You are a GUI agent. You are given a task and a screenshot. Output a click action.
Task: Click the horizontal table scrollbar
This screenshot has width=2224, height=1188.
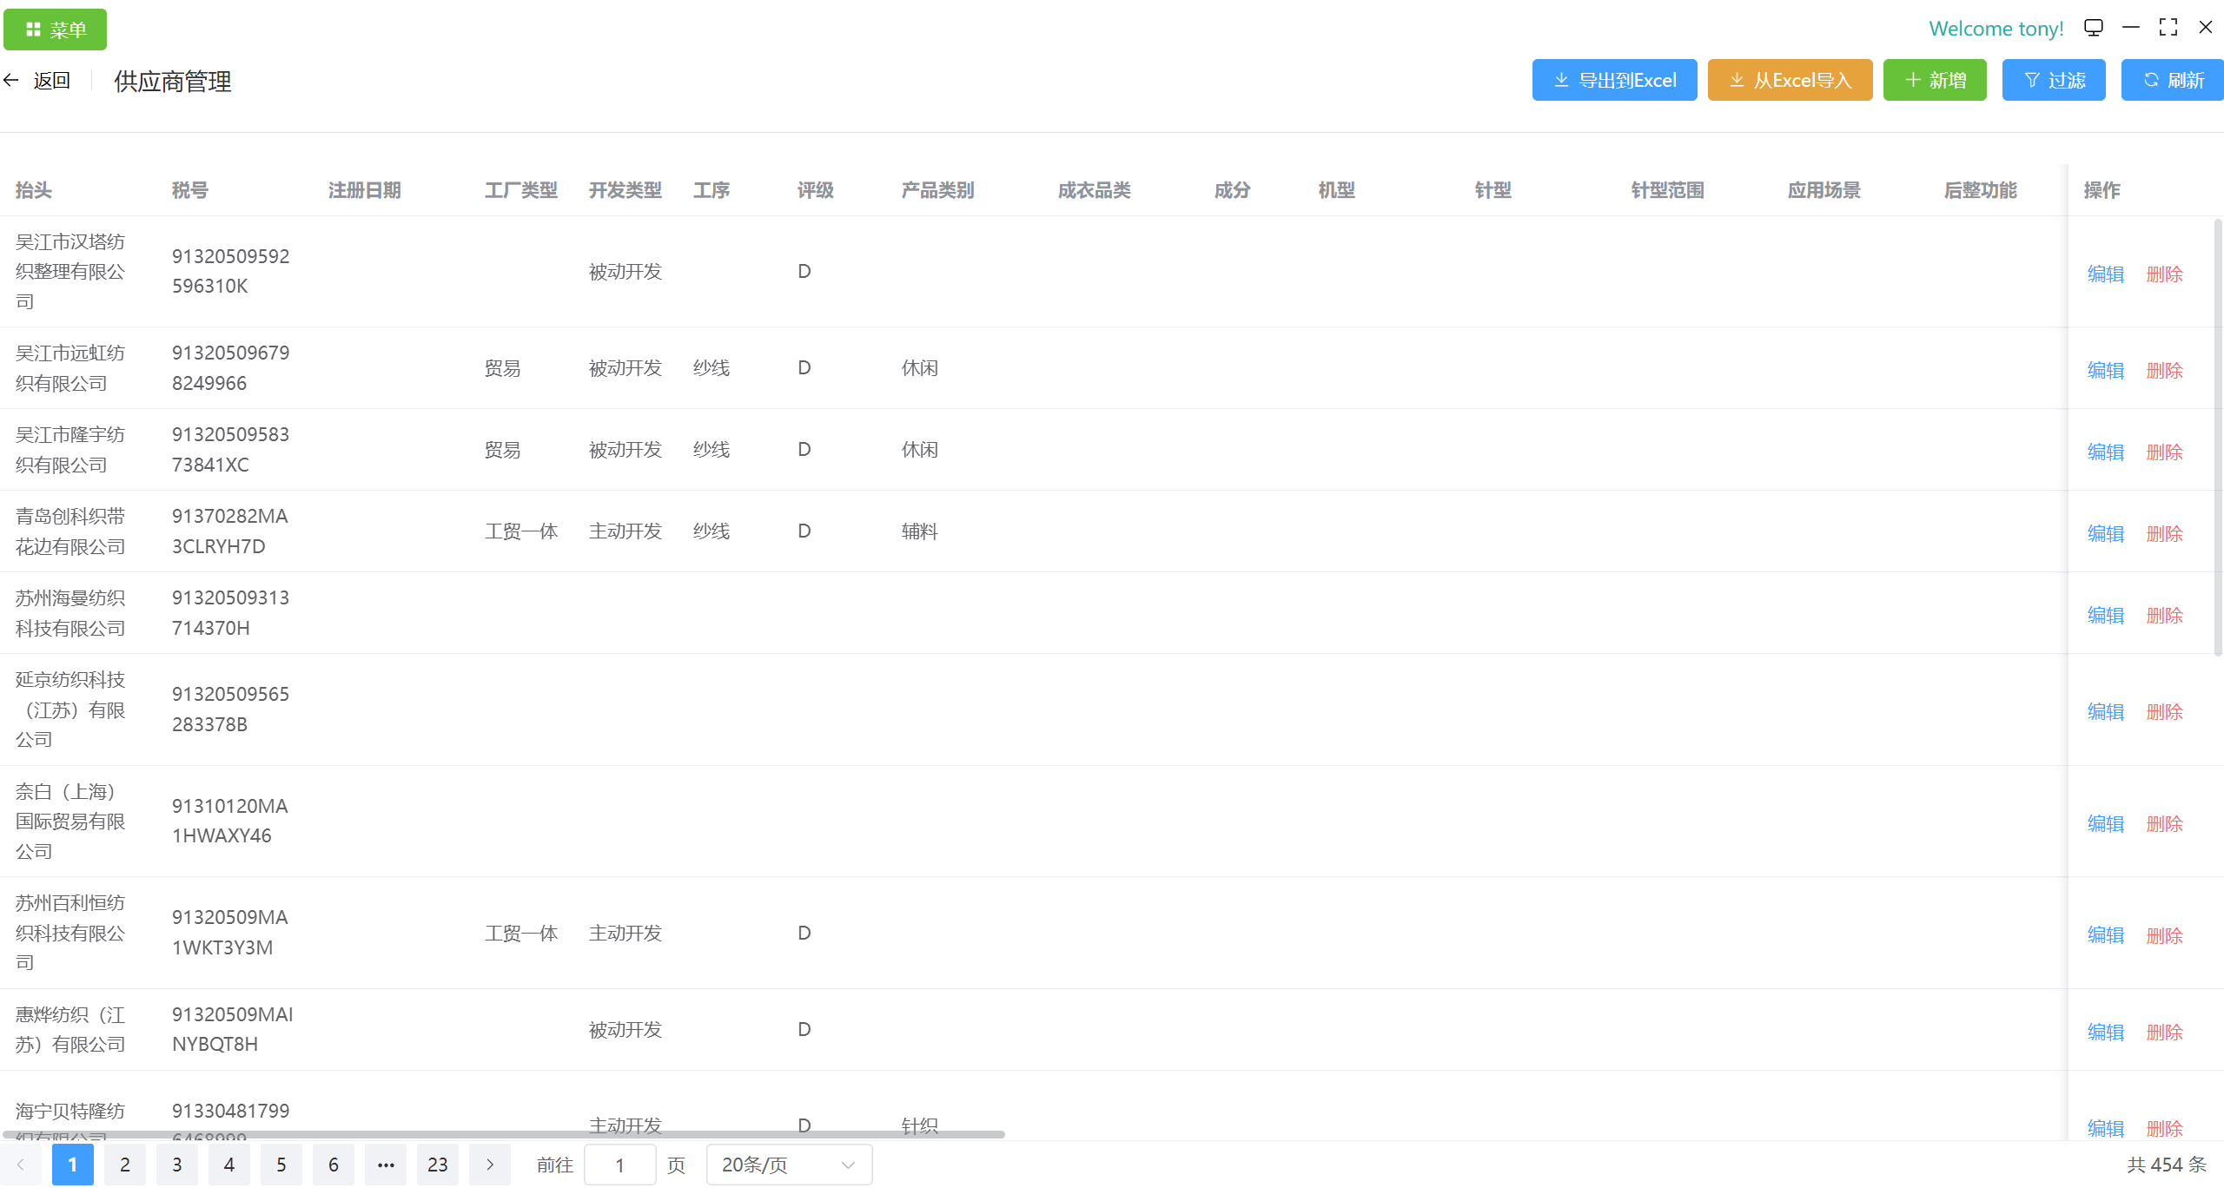point(504,1134)
